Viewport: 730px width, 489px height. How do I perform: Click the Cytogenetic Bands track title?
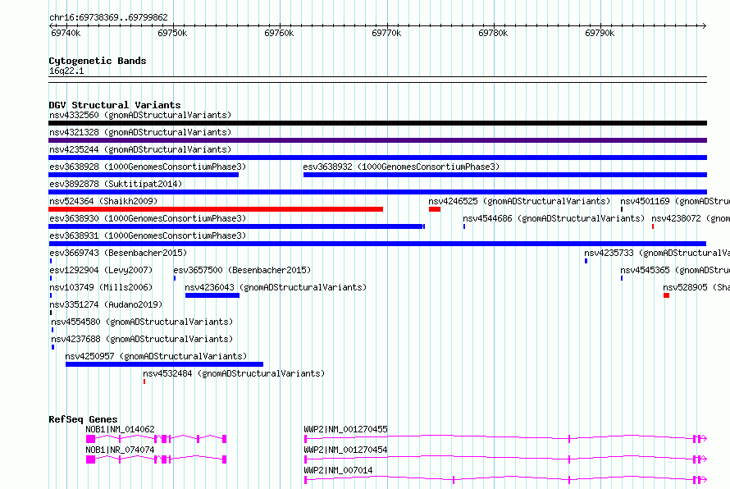(x=98, y=61)
